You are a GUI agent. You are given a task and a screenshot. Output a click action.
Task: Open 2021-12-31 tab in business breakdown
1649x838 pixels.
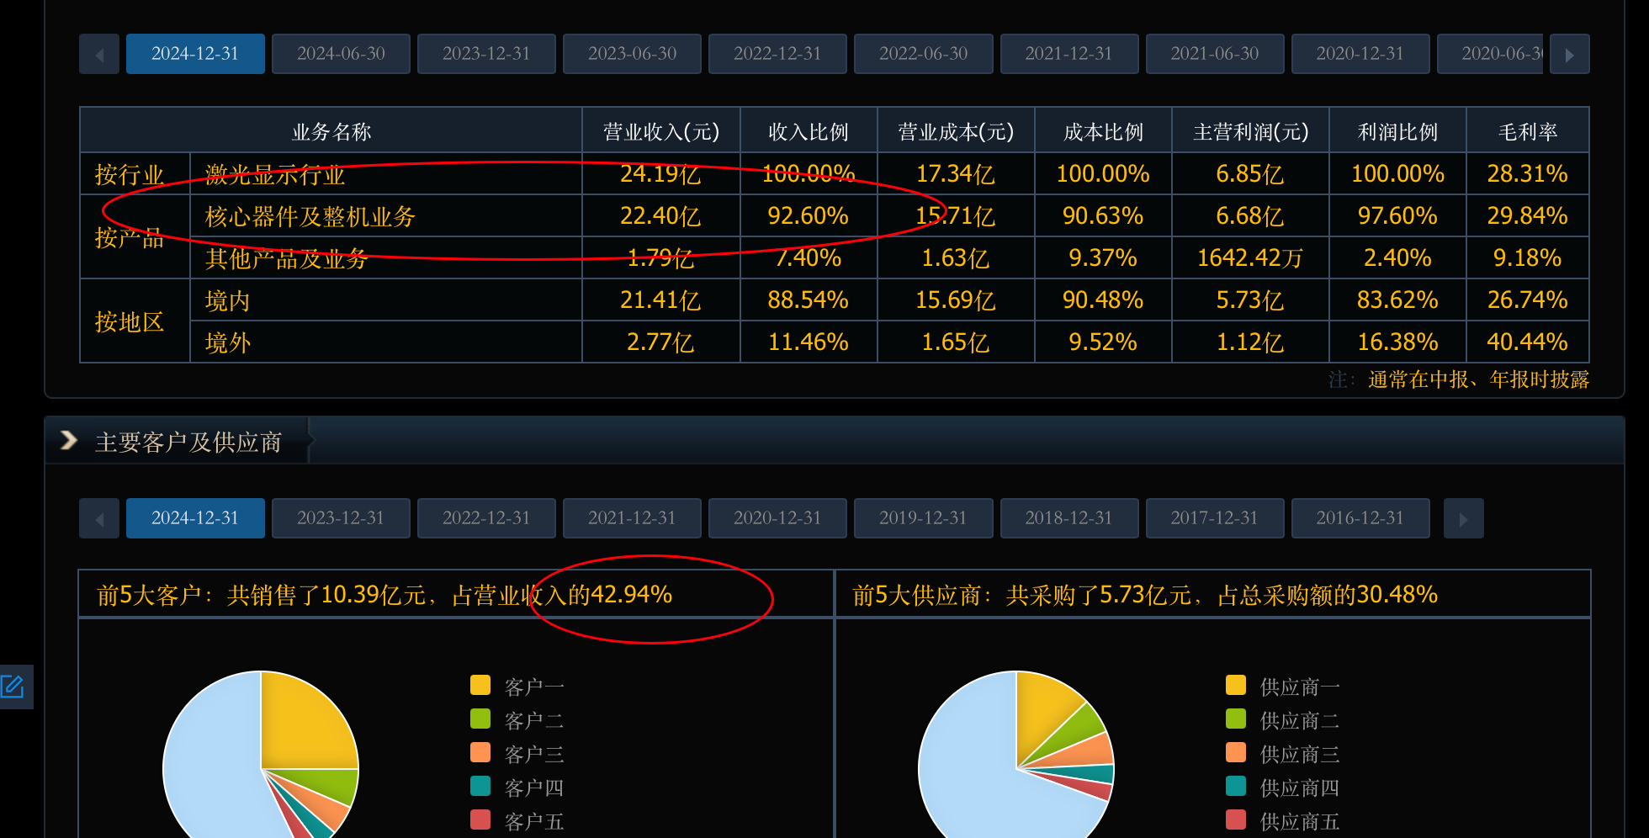point(1068,54)
